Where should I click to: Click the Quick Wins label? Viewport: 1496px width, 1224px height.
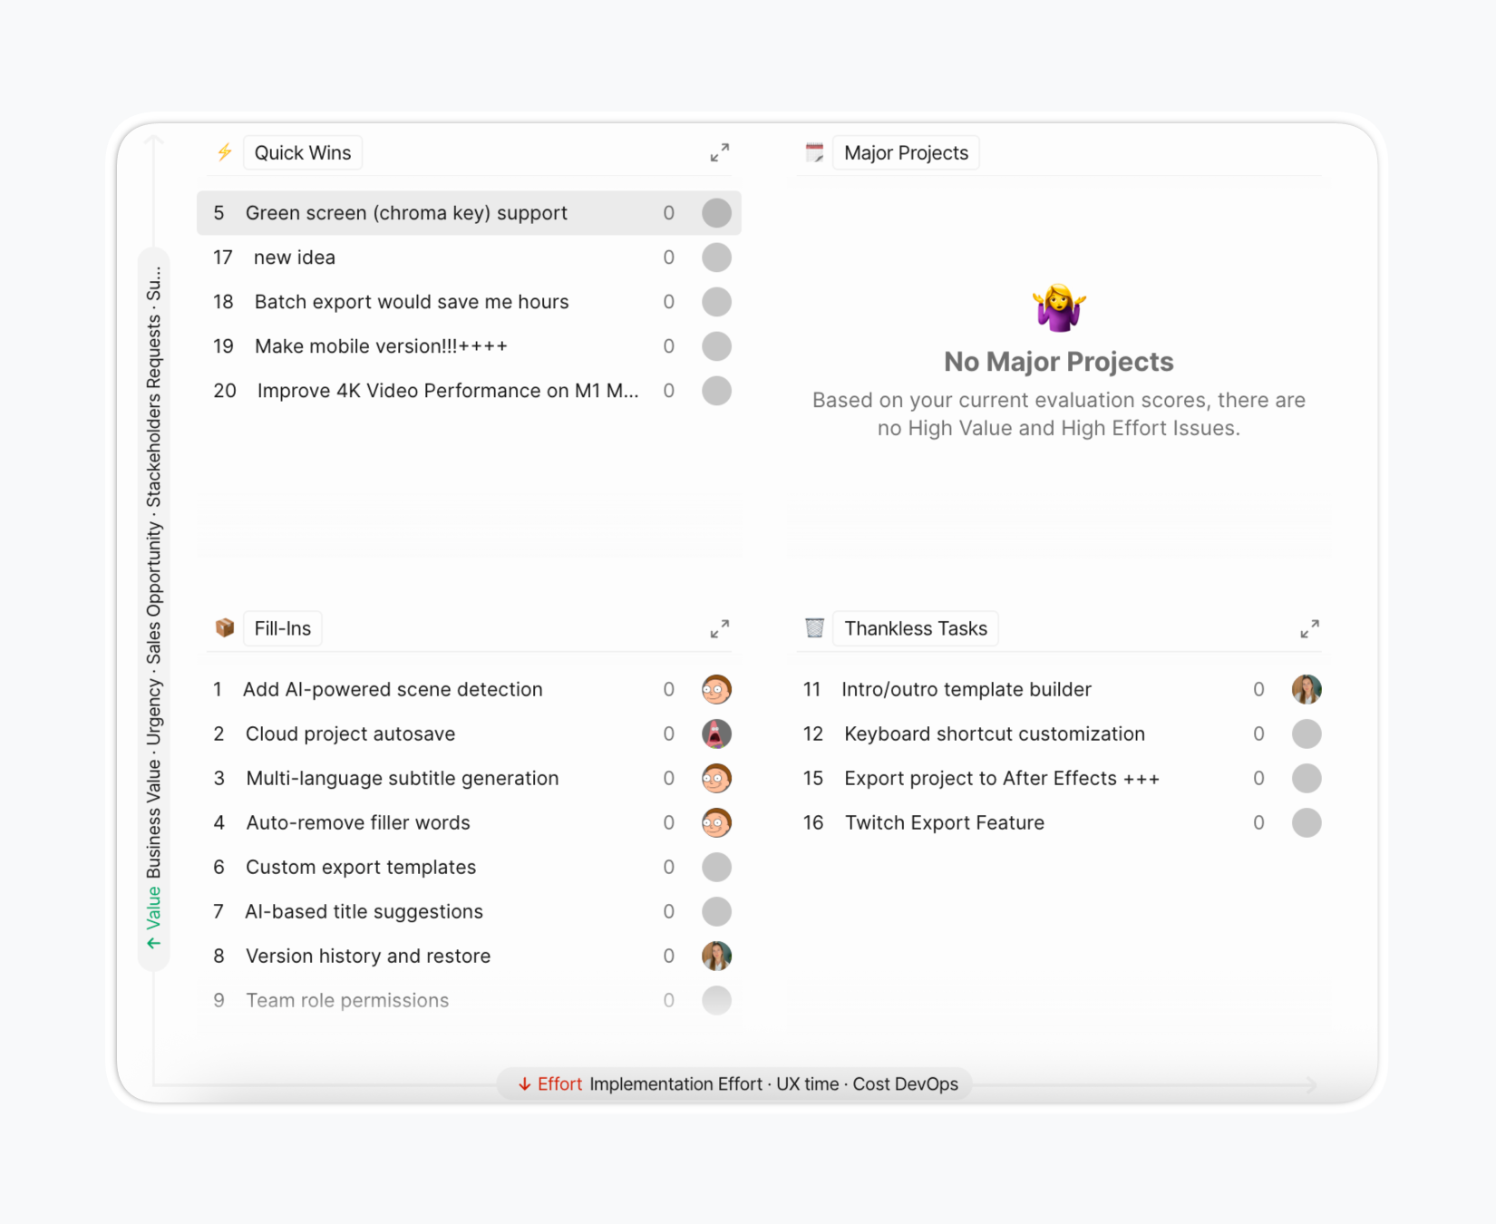tap(302, 152)
